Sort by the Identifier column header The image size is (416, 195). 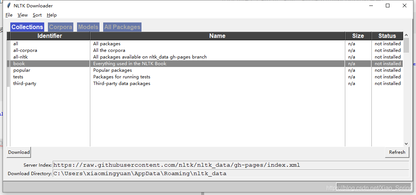click(x=50, y=36)
